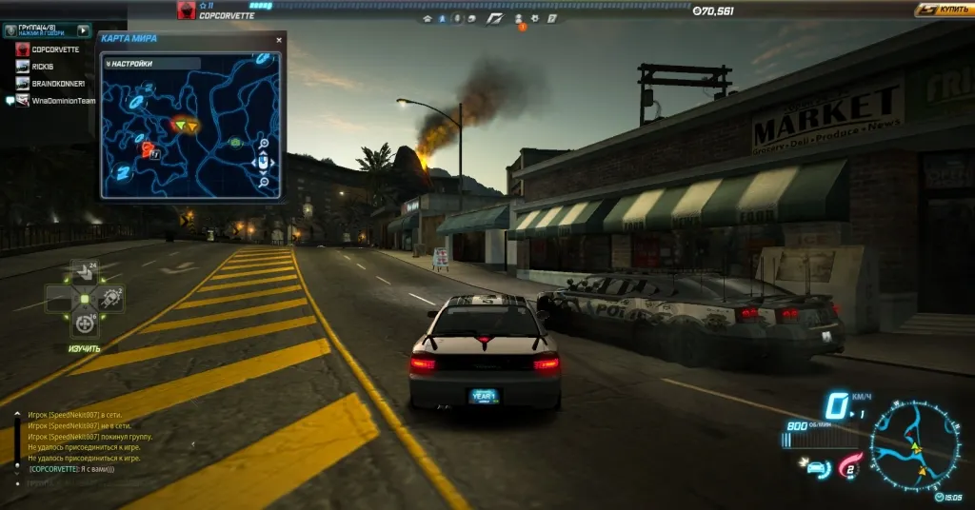
Task: Click the Need for Speed logo icon
Action: (495, 19)
